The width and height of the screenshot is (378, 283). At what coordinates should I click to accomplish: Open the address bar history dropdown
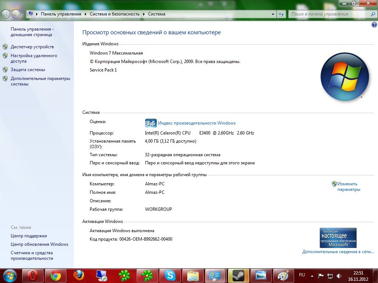tap(273, 14)
